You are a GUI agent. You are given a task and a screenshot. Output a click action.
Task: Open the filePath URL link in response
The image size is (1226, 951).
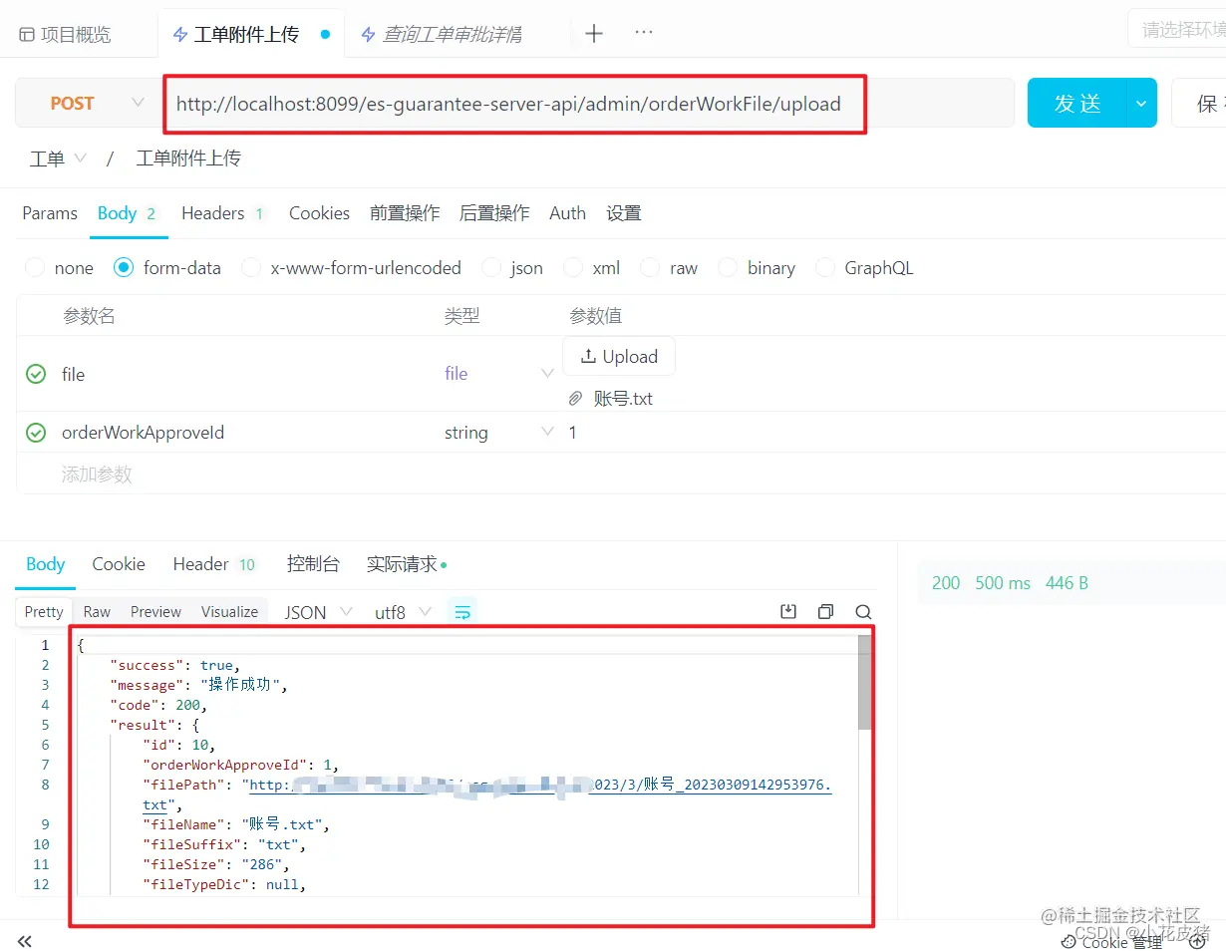pyautogui.click(x=538, y=786)
